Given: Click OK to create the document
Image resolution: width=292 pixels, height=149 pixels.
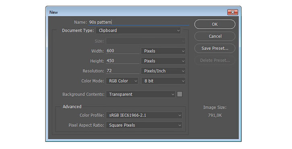Looking at the screenshot, I should [215, 25].
